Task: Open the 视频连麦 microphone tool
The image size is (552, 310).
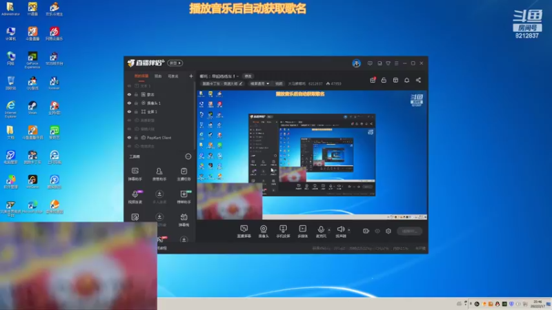Action: [x=135, y=197]
